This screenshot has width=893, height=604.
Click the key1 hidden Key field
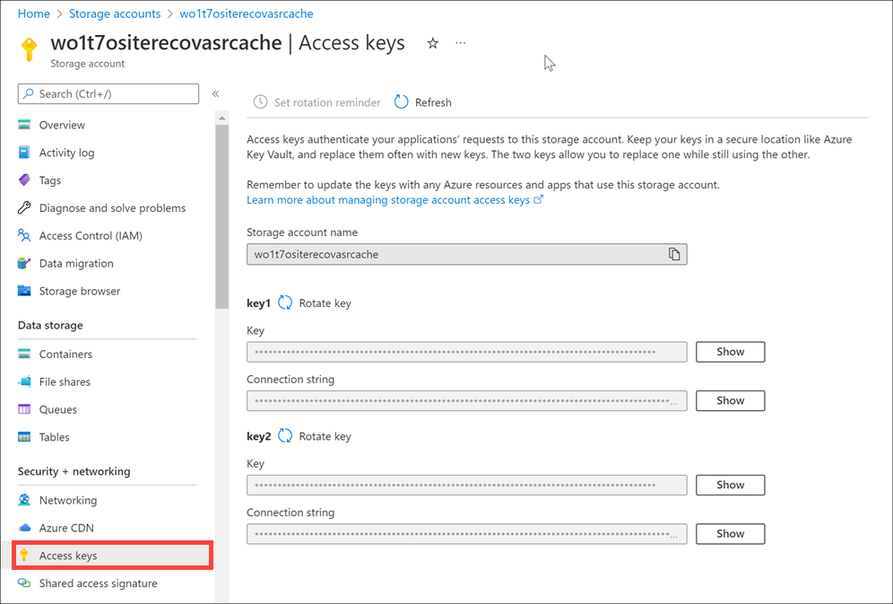click(x=466, y=352)
